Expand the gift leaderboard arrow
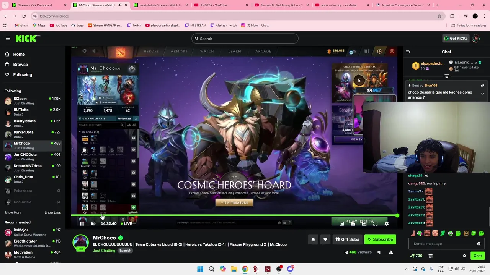490x275 pixels. pyautogui.click(x=446, y=76)
